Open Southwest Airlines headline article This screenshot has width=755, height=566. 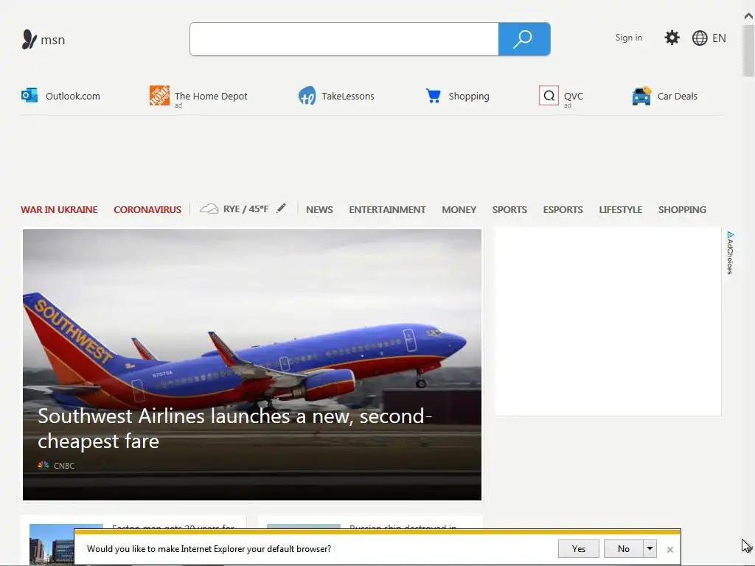[x=234, y=428]
